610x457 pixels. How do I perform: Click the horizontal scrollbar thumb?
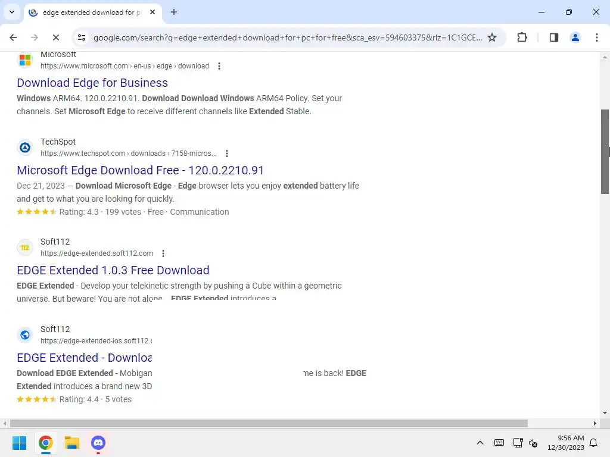tap(269, 423)
